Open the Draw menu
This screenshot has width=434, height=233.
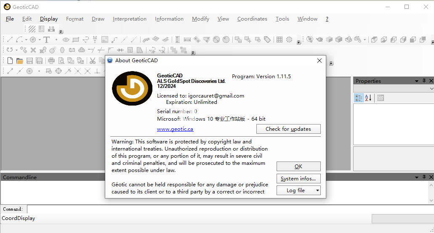[x=98, y=19]
